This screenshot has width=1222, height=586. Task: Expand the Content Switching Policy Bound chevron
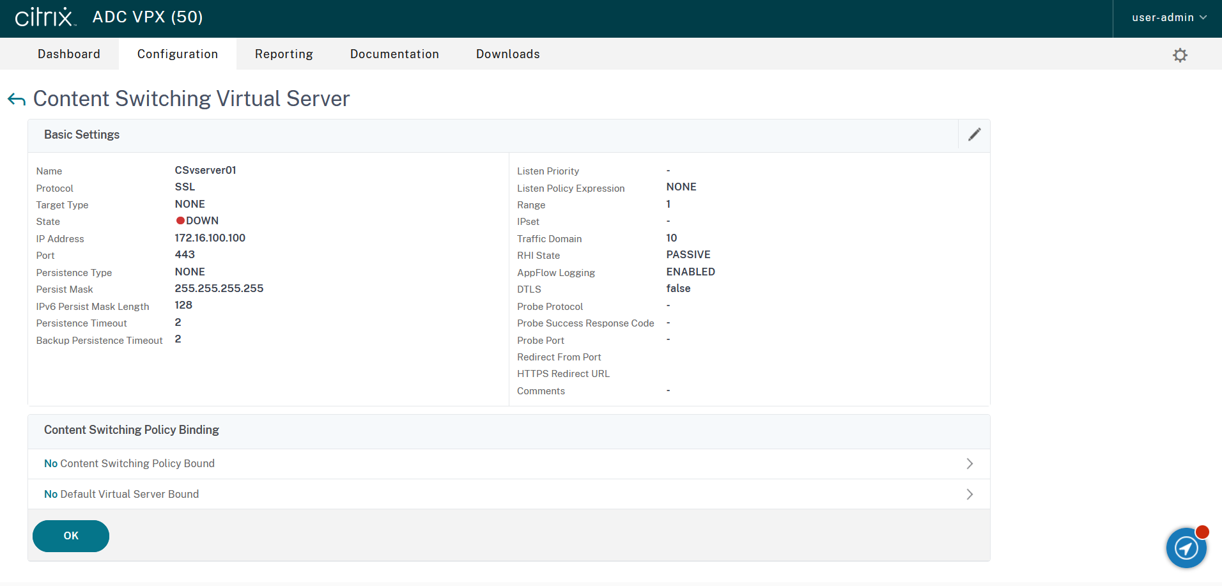coord(970,464)
